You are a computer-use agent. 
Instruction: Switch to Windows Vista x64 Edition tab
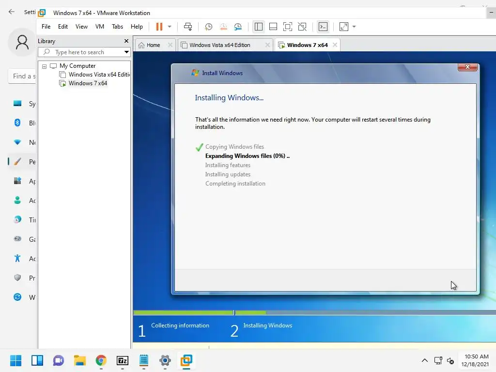pyautogui.click(x=220, y=45)
